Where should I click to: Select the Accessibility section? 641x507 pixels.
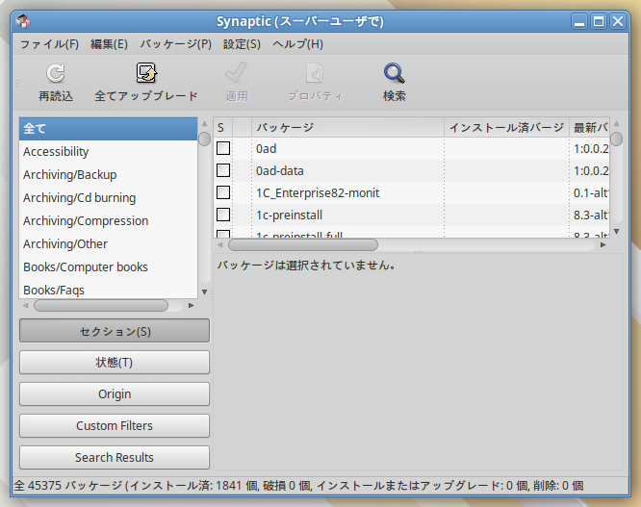point(109,152)
